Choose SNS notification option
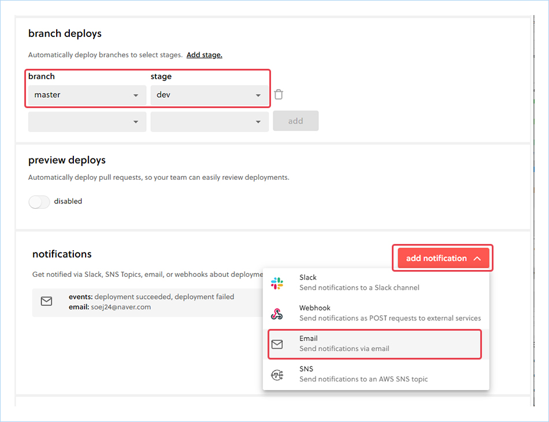This screenshot has width=549, height=422. point(376,375)
